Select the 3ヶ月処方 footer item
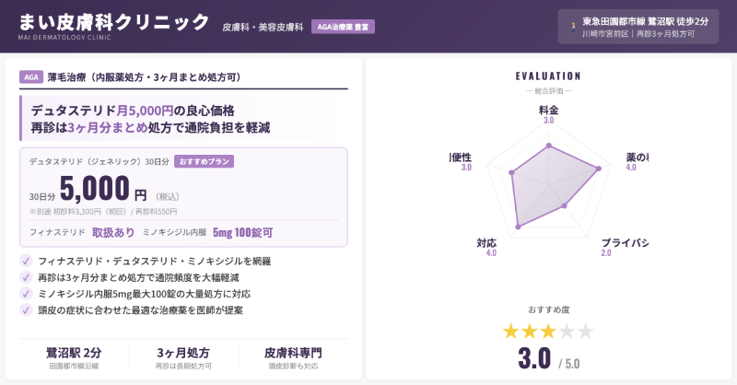737x385 pixels. pos(183,357)
